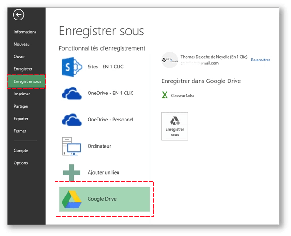Open the Informations menu item

pos(25,32)
